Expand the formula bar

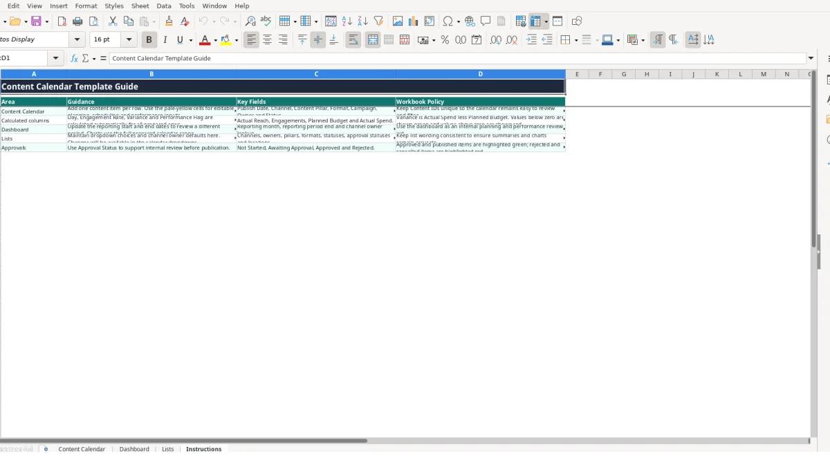[811, 58]
